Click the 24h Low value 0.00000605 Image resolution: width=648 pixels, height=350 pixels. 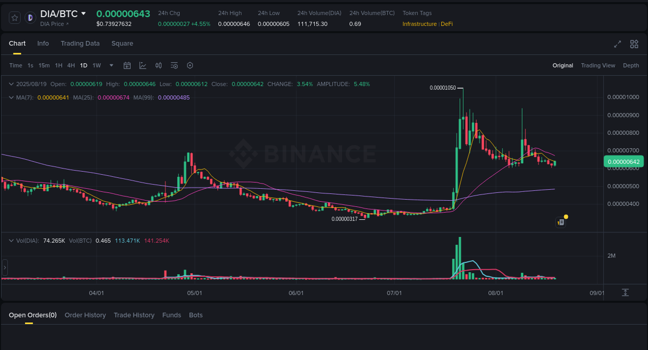click(274, 24)
